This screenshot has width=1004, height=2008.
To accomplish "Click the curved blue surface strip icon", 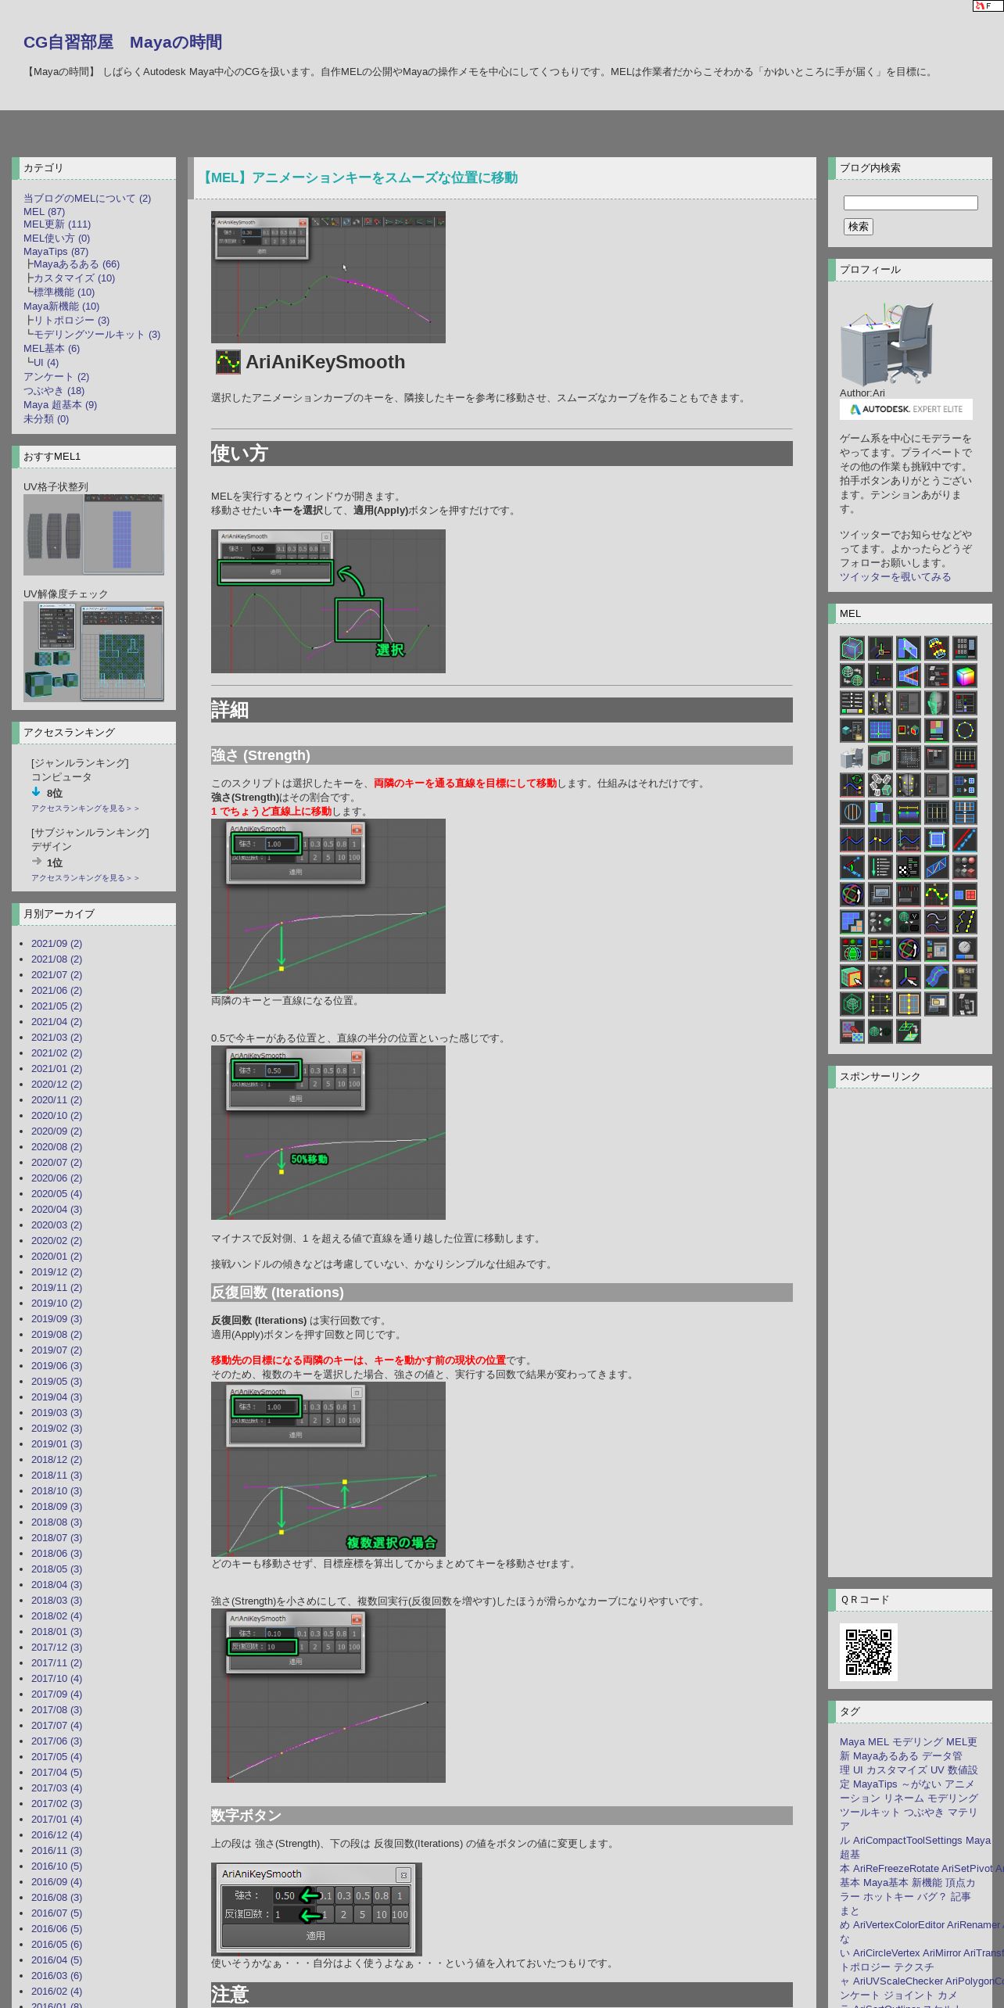I will click(937, 977).
